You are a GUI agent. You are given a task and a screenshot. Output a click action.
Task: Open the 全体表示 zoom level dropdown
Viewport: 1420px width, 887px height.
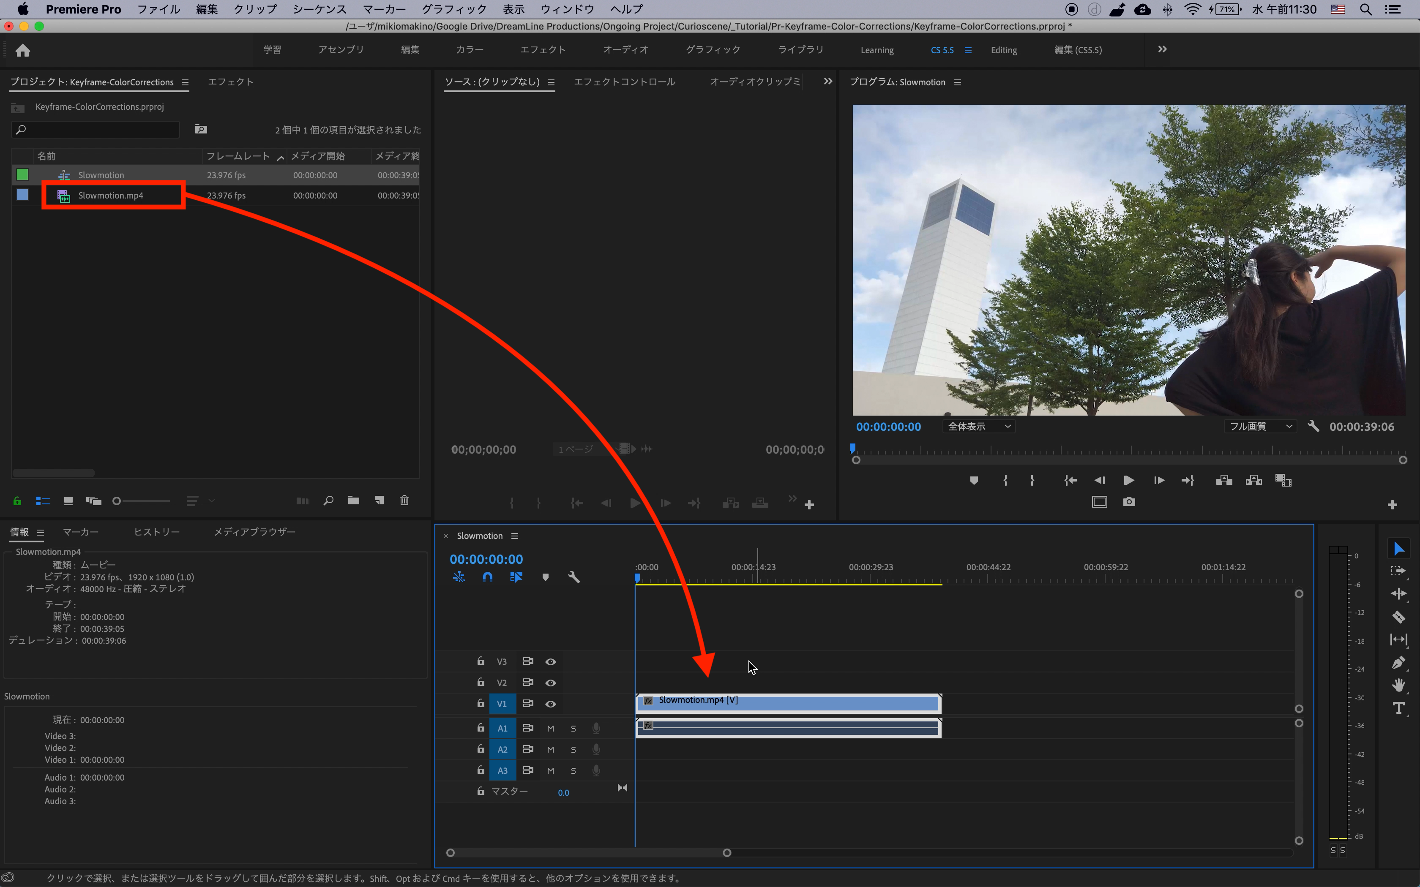point(979,427)
